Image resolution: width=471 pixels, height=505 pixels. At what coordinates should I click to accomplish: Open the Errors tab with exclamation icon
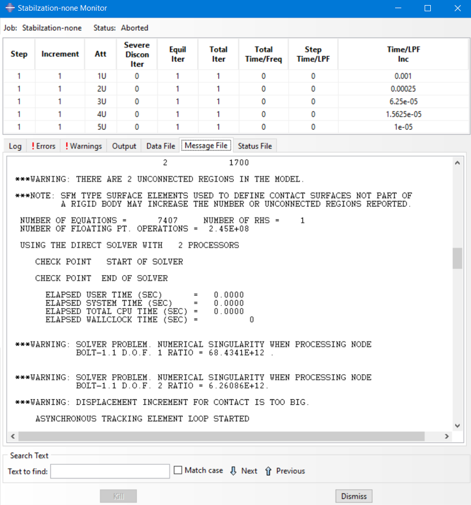point(43,146)
